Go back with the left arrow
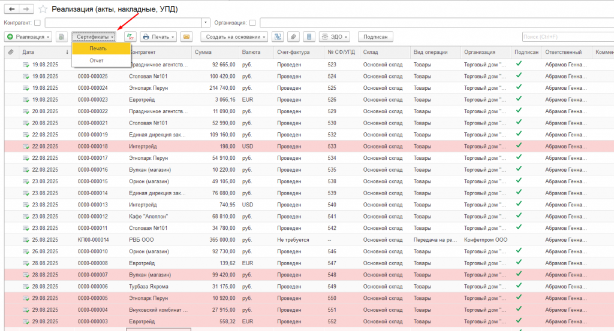Image resolution: width=614 pixels, height=331 pixels. [12, 9]
